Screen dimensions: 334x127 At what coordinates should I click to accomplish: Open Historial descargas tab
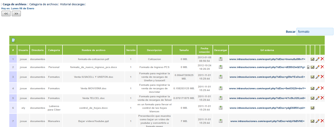coord(72,4)
